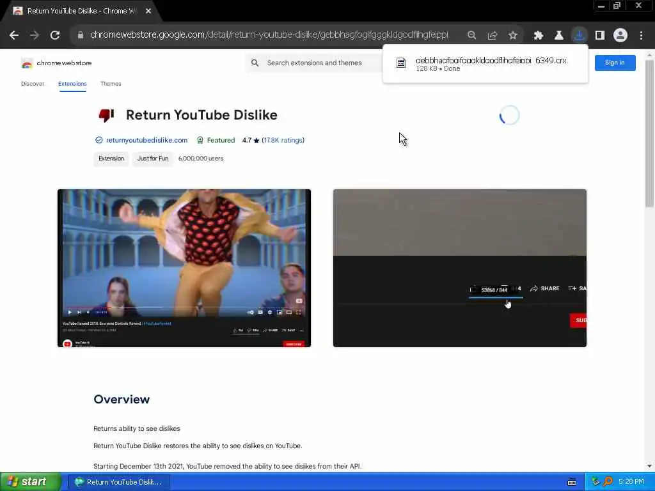Click the scrollbar down arrow

(649, 466)
